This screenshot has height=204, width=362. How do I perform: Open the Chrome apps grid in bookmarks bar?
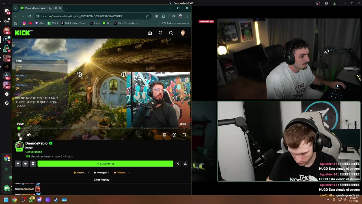point(16,23)
